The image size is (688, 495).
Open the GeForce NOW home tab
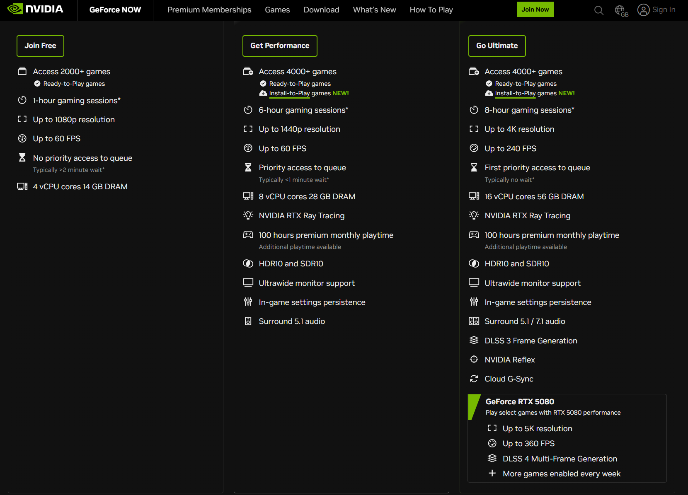click(x=115, y=10)
